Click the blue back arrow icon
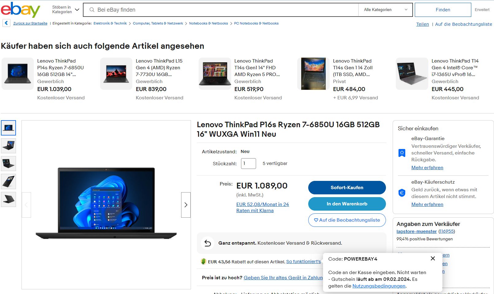This screenshot has height=294, width=494. pos(6,23)
